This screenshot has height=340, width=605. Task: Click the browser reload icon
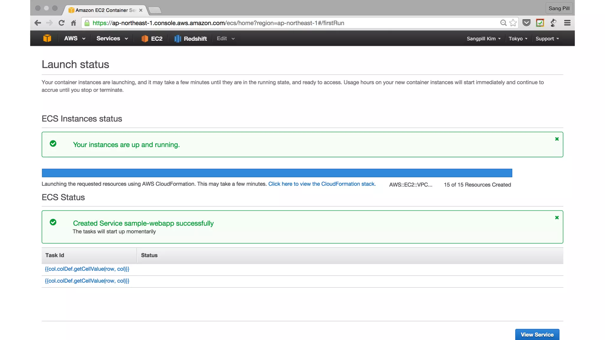(x=61, y=23)
